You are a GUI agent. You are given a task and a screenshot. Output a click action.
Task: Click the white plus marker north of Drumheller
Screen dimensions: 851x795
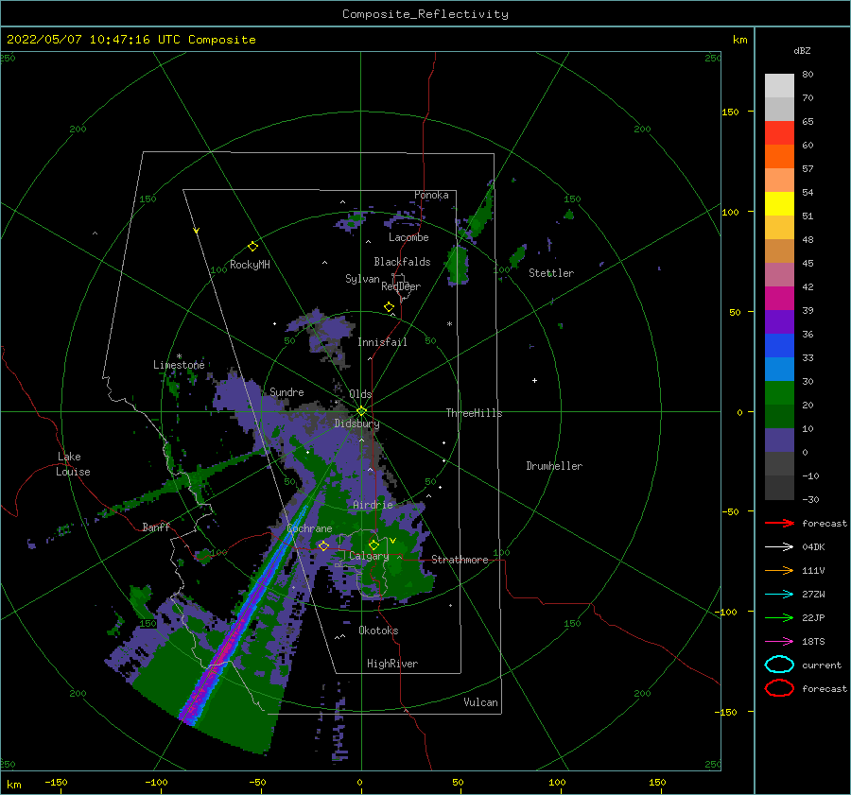coord(534,380)
